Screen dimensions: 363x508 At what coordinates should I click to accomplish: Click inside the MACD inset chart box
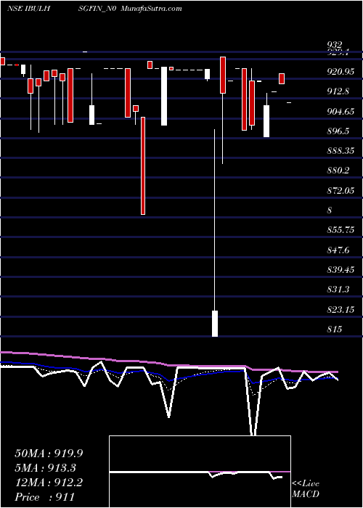point(200,472)
